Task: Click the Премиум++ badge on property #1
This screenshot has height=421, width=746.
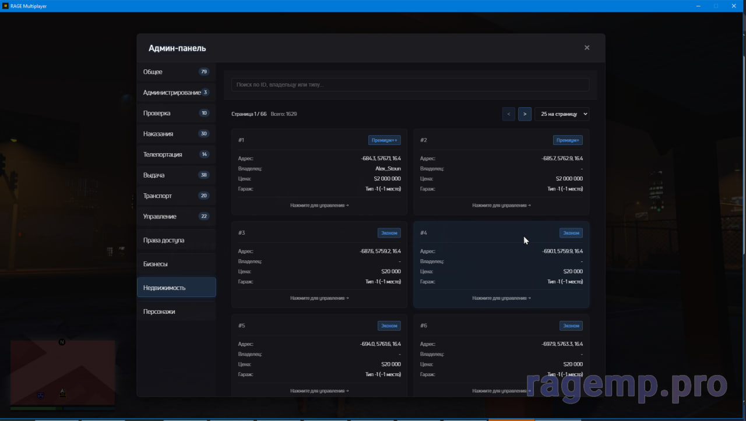Action: pos(384,140)
